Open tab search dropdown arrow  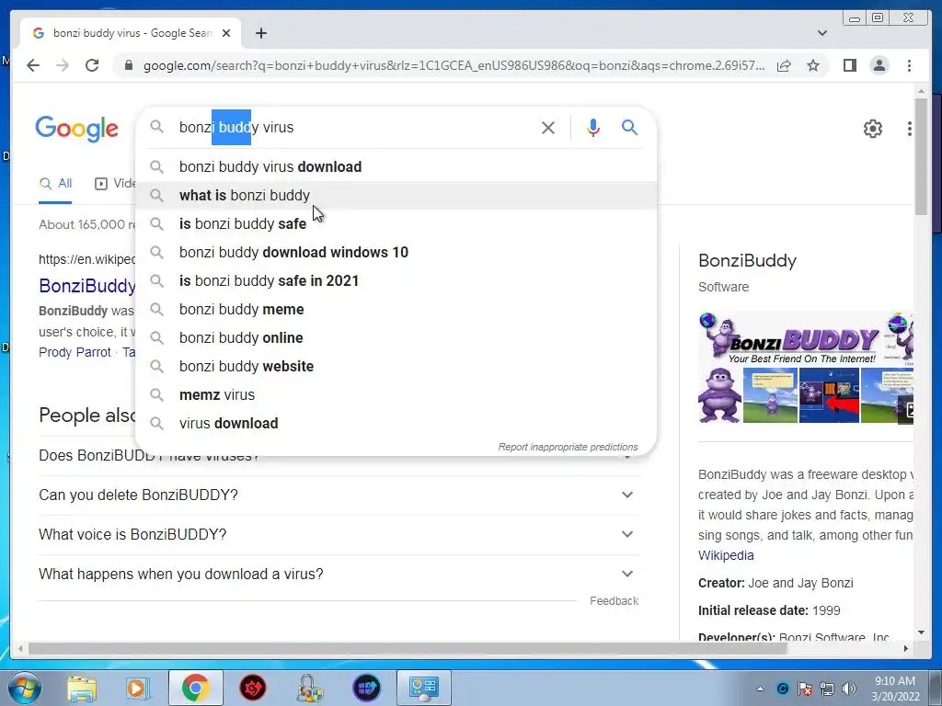click(x=822, y=33)
